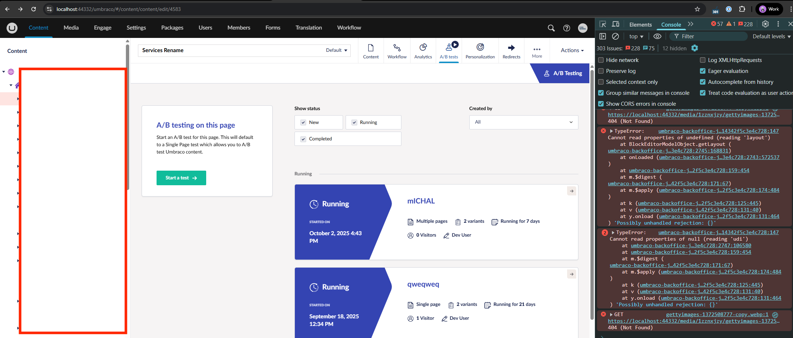Image resolution: width=793 pixels, height=338 pixels.
Task: Click the Start a test button
Action: click(181, 178)
